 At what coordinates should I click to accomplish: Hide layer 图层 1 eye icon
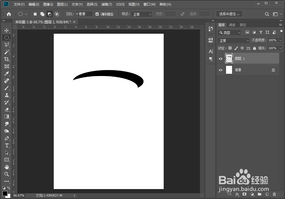click(x=220, y=59)
